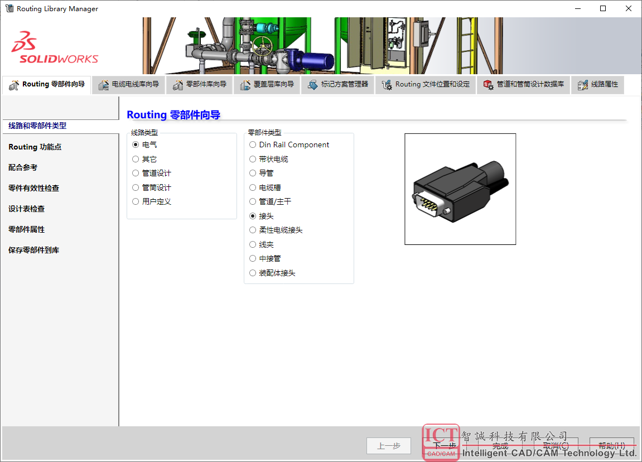Viewport: 642px width, 462px height.
Task: Click the Routing 文件位置和设定 tab icon
Action: coord(387,85)
